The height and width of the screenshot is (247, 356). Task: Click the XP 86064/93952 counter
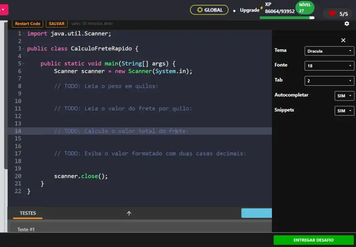click(x=280, y=8)
